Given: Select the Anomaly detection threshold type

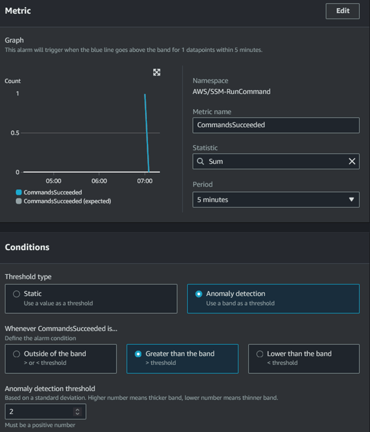Looking at the screenshot, I should pyautogui.click(x=199, y=294).
